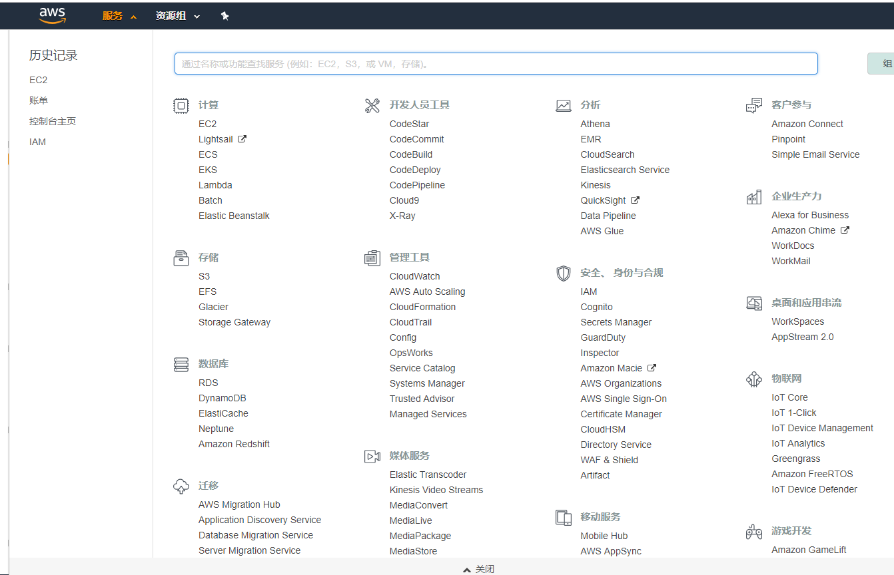
Task: Open Cloud9 service
Action: click(404, 200)
